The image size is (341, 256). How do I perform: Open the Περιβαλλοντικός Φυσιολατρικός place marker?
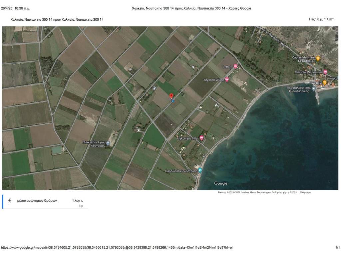[x=313, y=89]
